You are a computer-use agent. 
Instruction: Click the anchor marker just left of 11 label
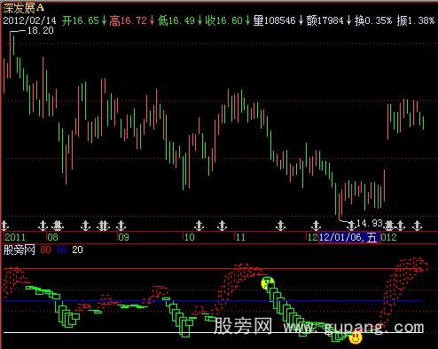(222, 226)
